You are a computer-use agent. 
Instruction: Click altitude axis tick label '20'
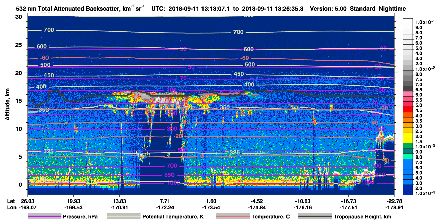coord(20,73)
